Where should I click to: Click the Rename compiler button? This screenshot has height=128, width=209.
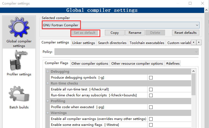point(135,33)
